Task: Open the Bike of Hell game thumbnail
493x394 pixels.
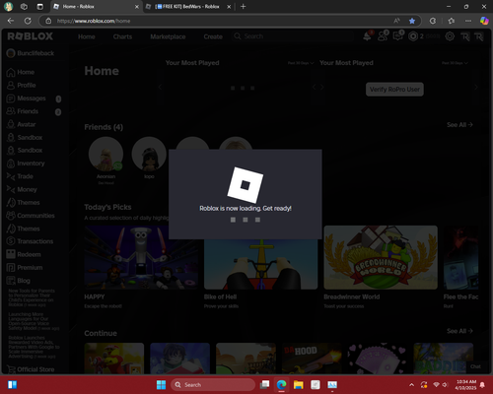Action: click(x=260, y=264)
